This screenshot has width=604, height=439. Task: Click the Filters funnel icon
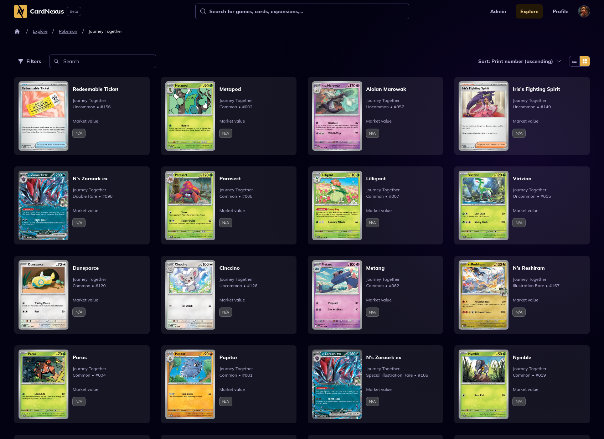click(21, 61)
